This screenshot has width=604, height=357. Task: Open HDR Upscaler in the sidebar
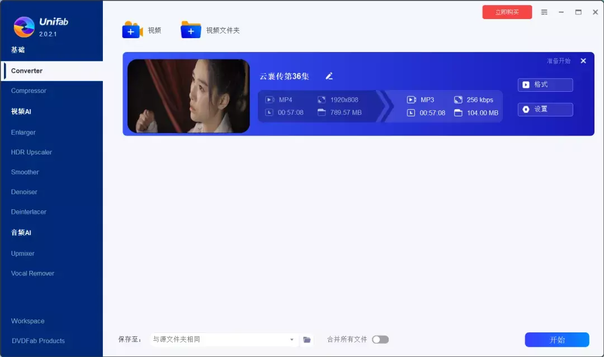click(x=31, y=152)
